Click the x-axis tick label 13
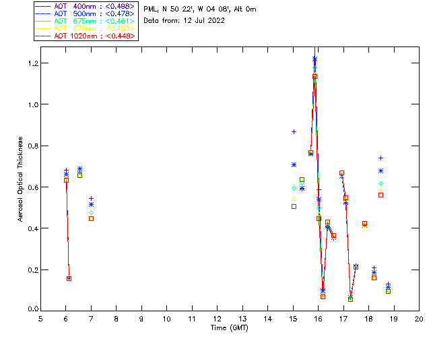The height and width of the screenshot is (345, 431). pyautogui.click(x=242, y=319)
